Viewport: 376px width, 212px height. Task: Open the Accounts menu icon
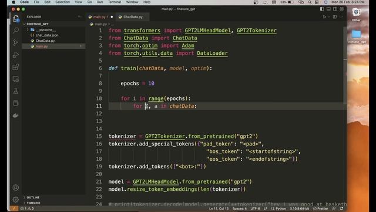click(x=16, y=187)
